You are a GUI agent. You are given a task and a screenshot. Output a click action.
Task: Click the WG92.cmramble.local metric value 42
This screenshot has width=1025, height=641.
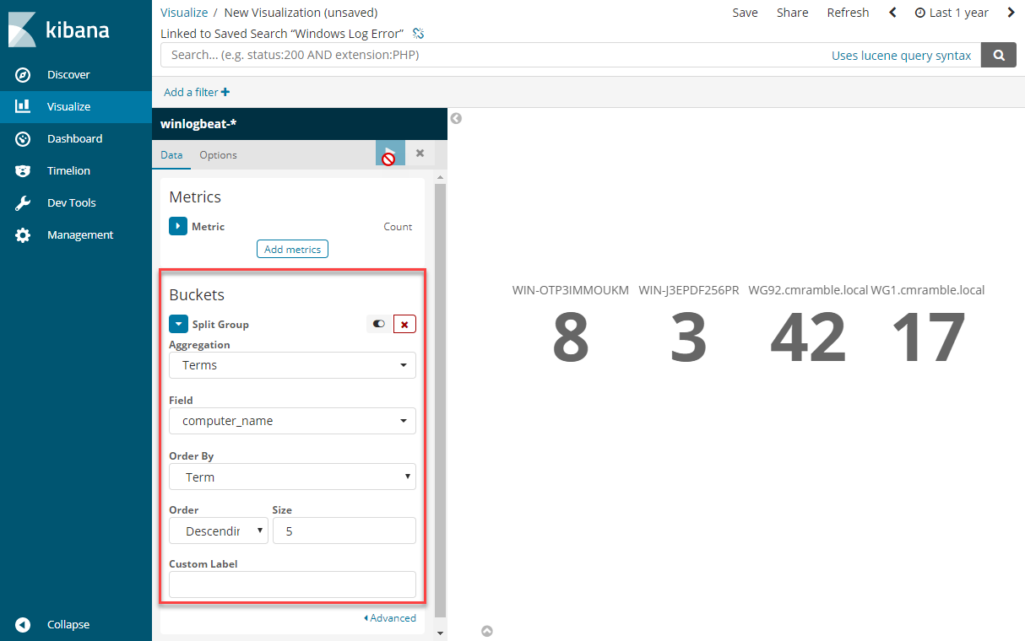808,337
